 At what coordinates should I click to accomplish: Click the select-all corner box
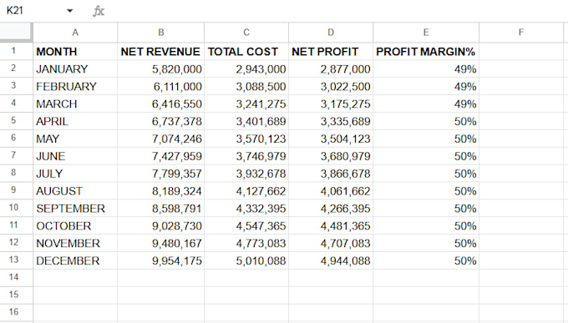point(17,33)
